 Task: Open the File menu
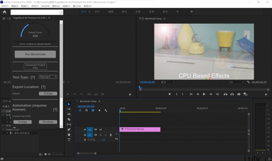click(5, 6)
